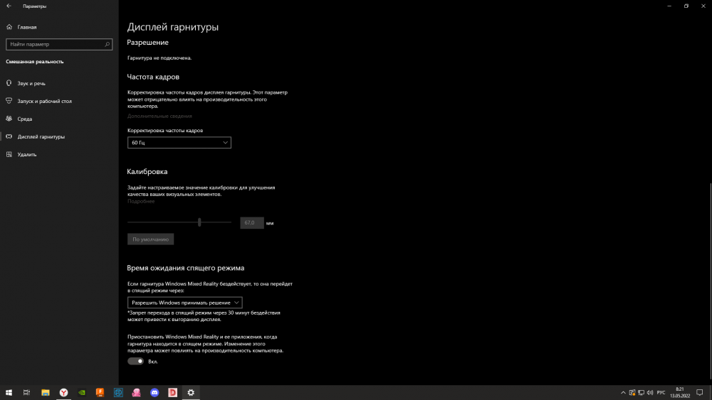
Task: Click the Запуск и рабочий стол icon
Action: pos(9,101)
